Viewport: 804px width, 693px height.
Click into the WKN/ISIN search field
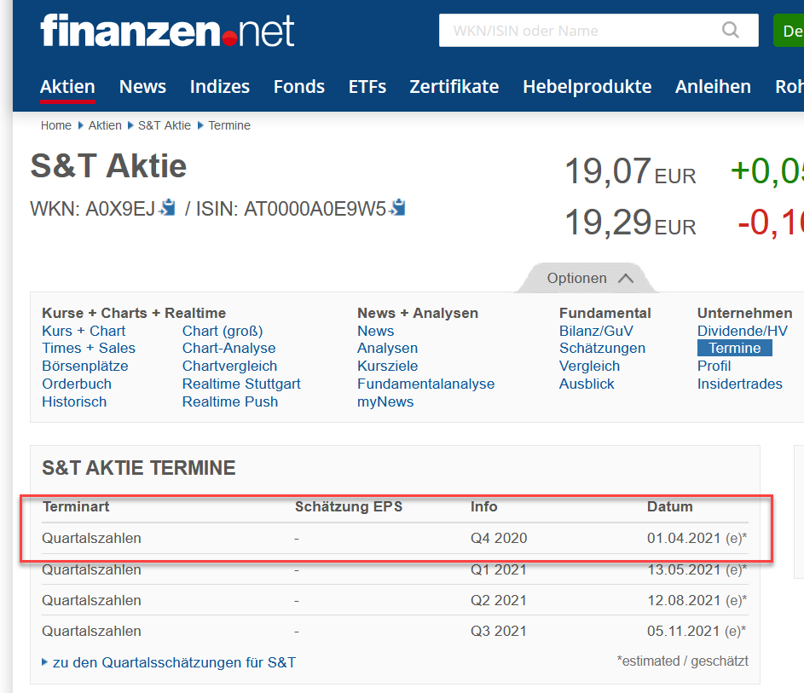(x=580, y=30)
